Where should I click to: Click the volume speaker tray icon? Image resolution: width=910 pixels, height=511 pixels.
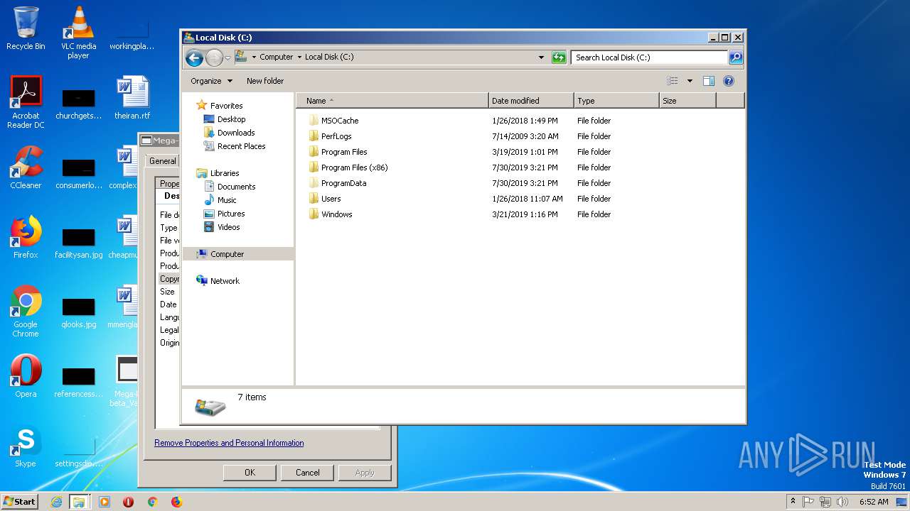(x=842, y=502)
